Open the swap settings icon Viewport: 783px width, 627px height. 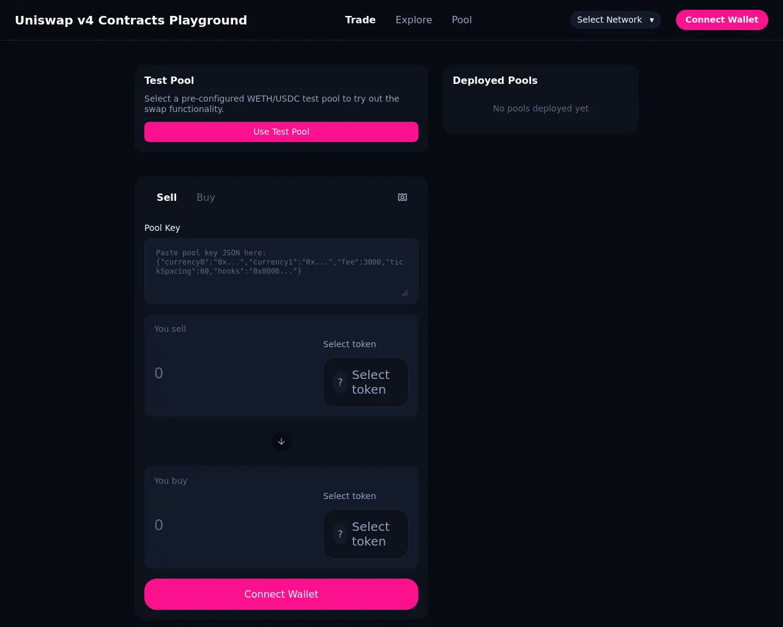[x=403, y=197]
